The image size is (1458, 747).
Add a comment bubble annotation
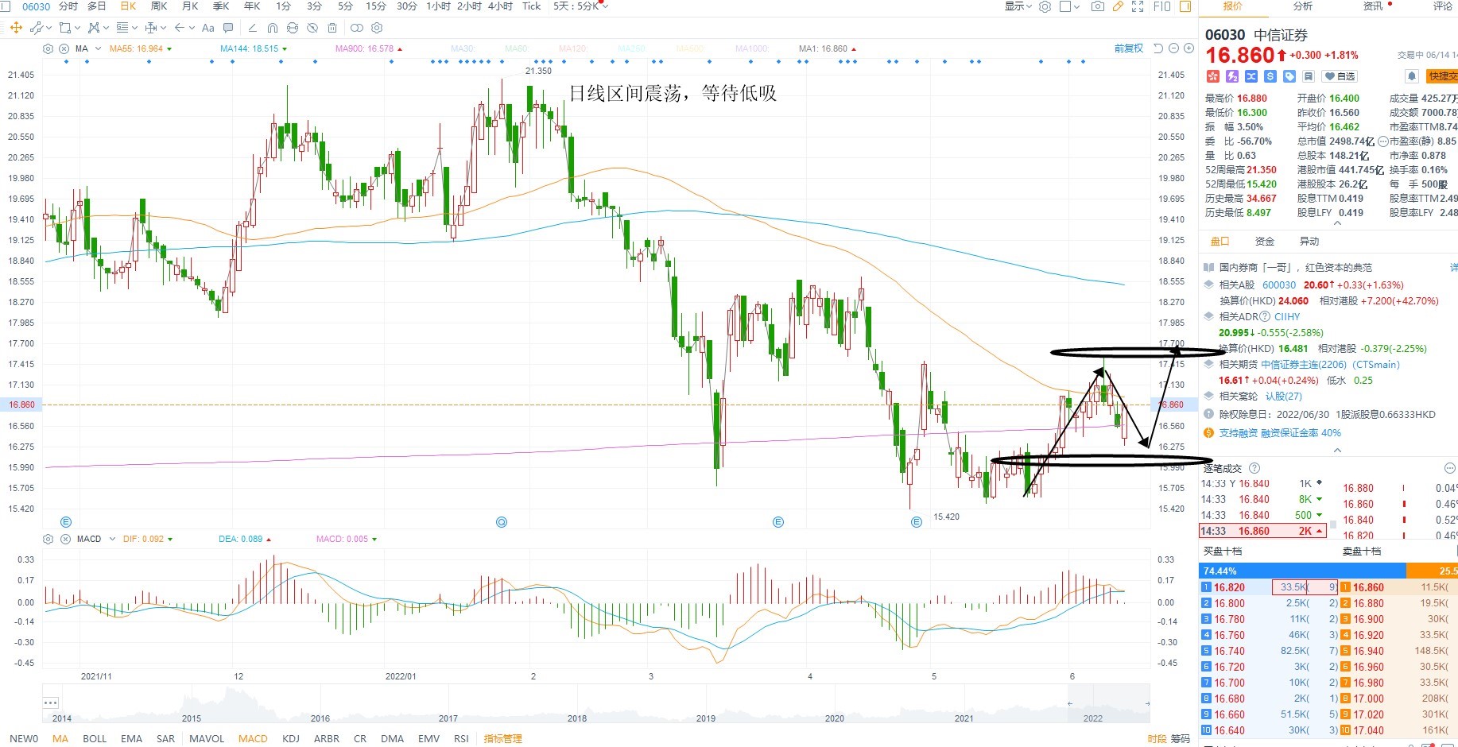tap(228, 28)
